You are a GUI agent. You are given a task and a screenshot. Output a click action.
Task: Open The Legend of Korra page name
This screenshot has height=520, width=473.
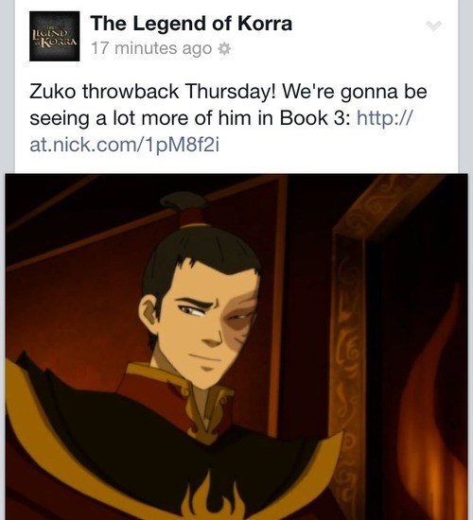[191, 24]
